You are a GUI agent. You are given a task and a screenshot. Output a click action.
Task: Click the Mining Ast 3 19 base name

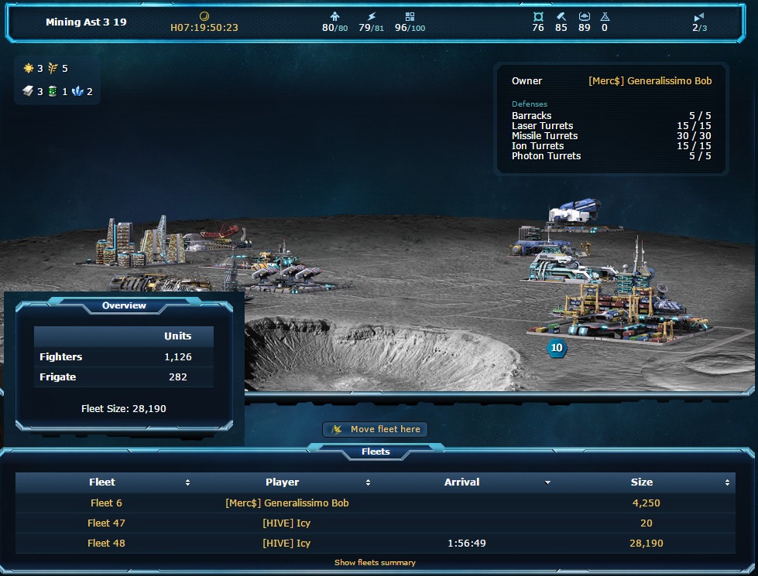click(x=86, y=22)
